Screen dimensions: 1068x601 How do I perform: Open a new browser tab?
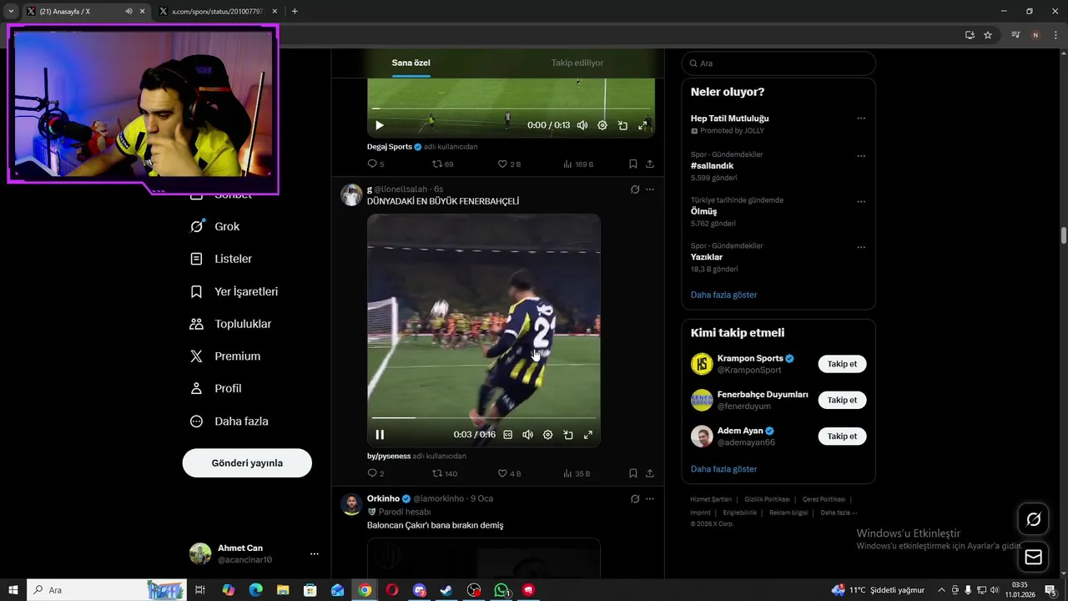(295, 12)
